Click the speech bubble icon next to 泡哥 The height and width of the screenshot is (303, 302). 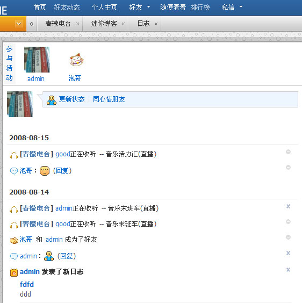click(14, 171)
